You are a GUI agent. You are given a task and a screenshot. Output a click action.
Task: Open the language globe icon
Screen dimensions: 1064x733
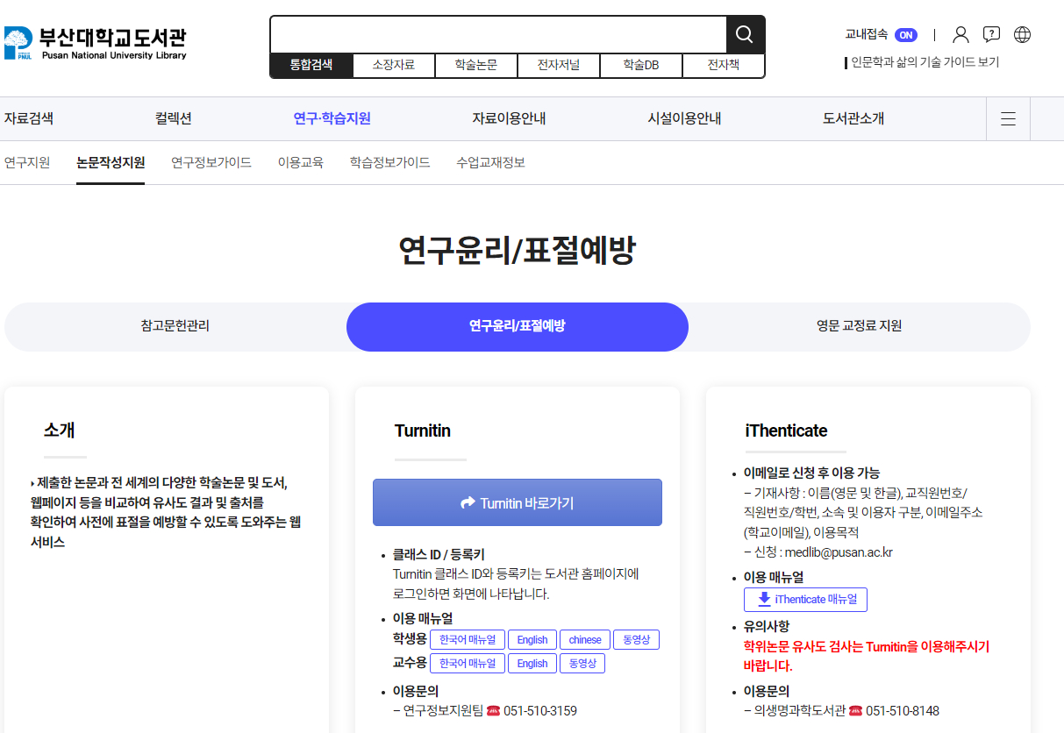click(1022, 35)
